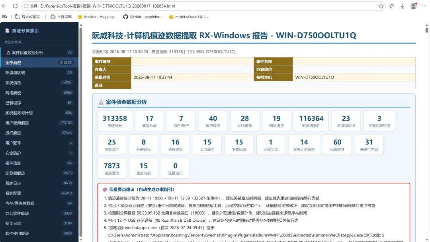Open the Models – Hugging... bookmark

[97, 17]
